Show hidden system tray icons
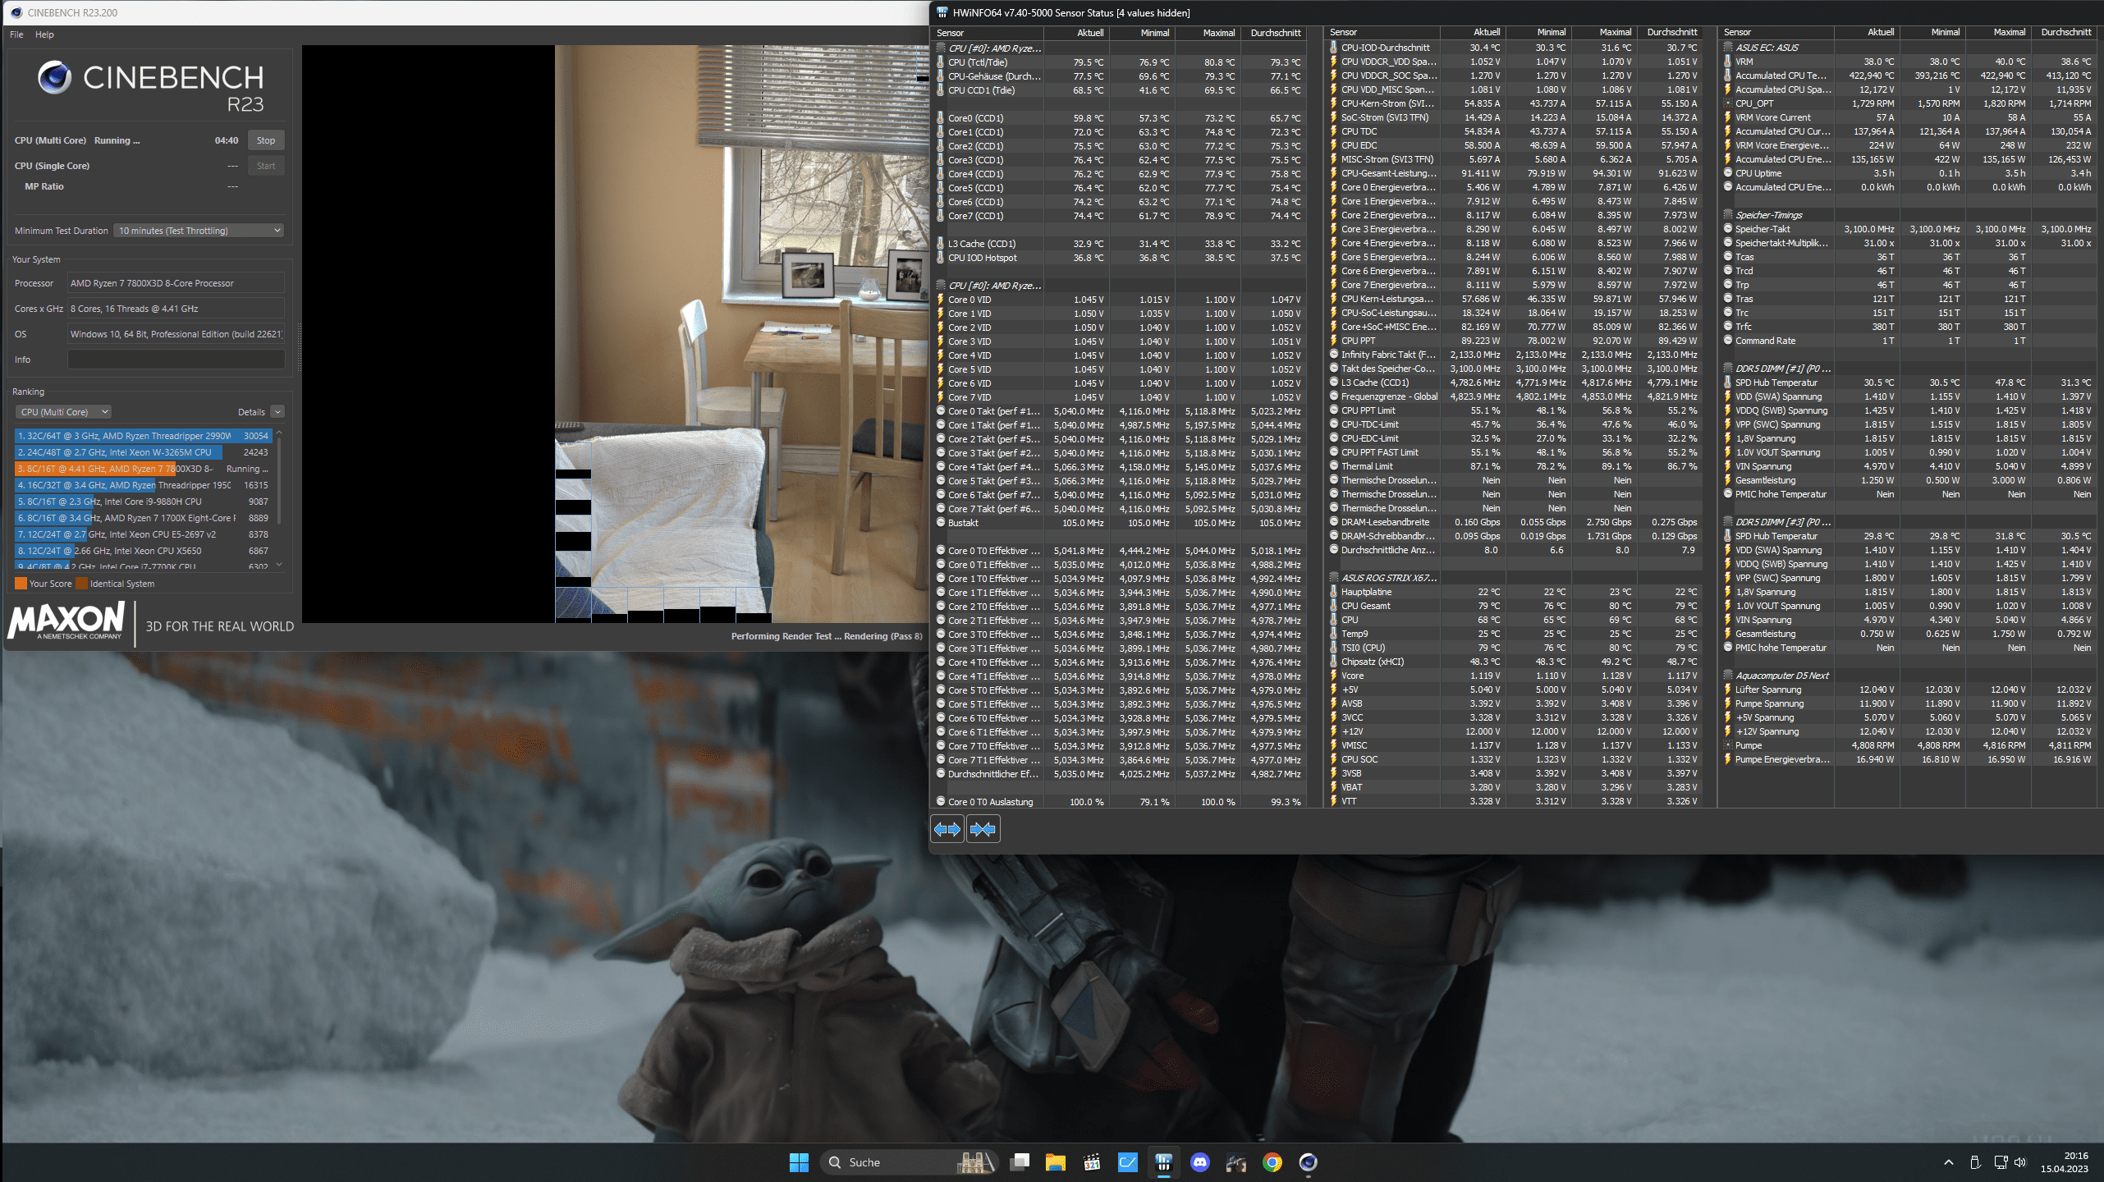The image size is (2104, 1182). [x=1949, y=1162]
